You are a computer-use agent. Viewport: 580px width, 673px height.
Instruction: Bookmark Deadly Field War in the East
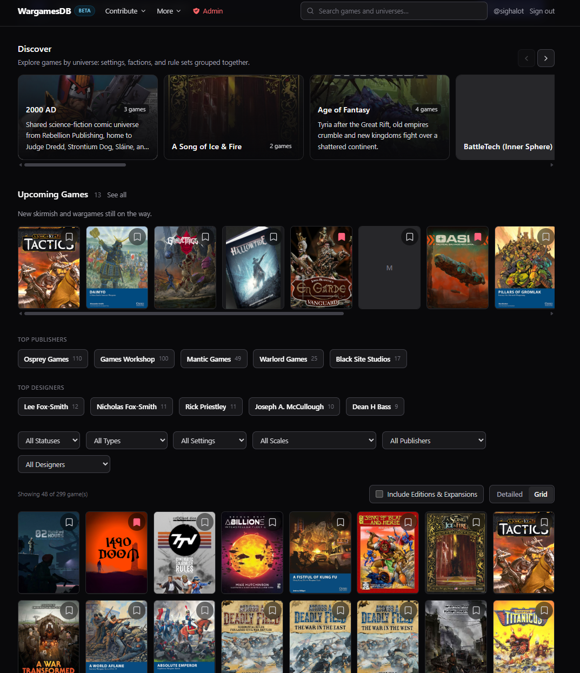point(341,610)
